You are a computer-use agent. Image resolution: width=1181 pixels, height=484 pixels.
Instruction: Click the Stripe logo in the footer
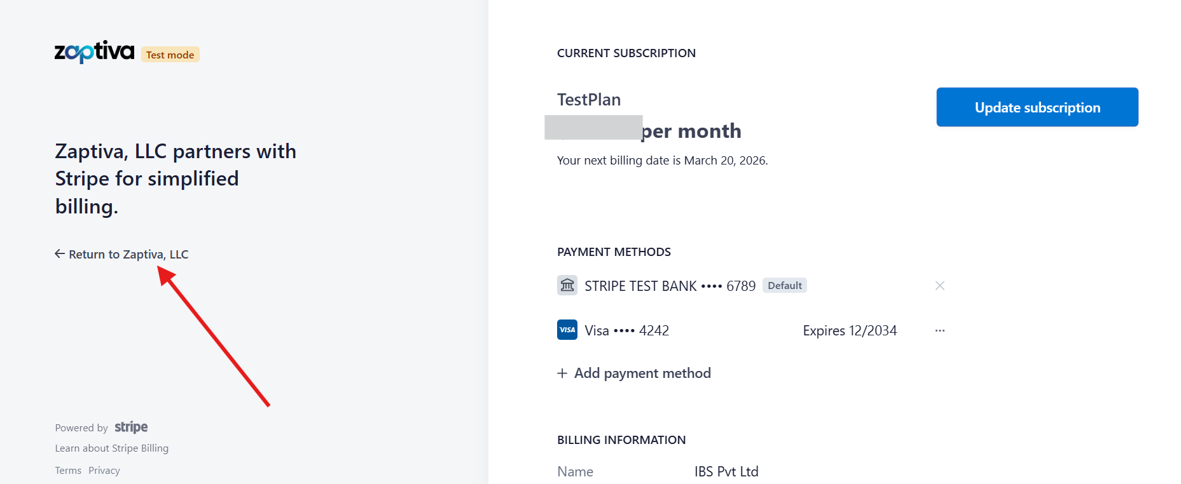click(131, 427)
